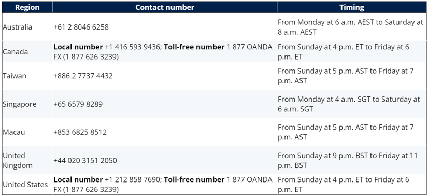Click Macau number +853 6825 8512
This screenshot has width=428, height=196.
click(x=80, y=132)
